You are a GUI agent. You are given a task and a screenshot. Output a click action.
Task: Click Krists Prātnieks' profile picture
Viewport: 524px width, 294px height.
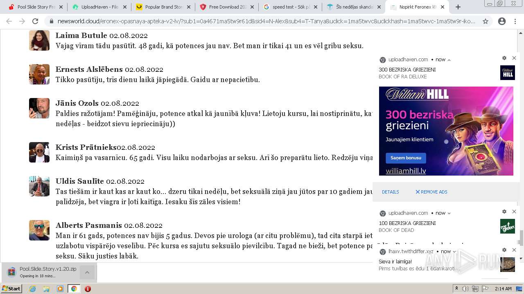click(x=39, y=152)
